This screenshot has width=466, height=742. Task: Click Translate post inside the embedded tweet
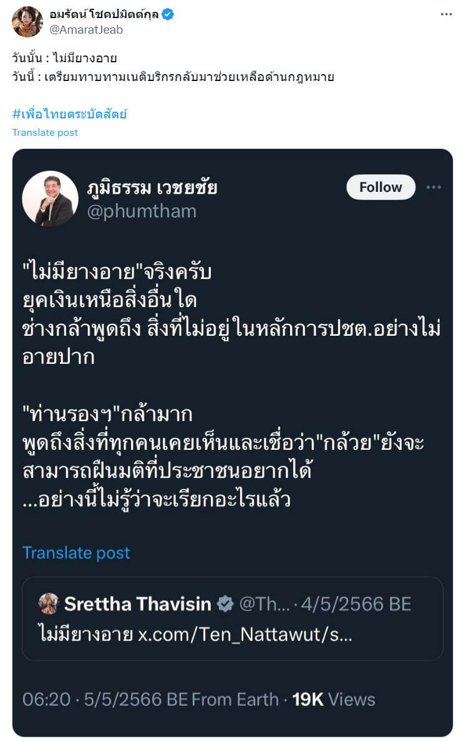tap(76, 553)
